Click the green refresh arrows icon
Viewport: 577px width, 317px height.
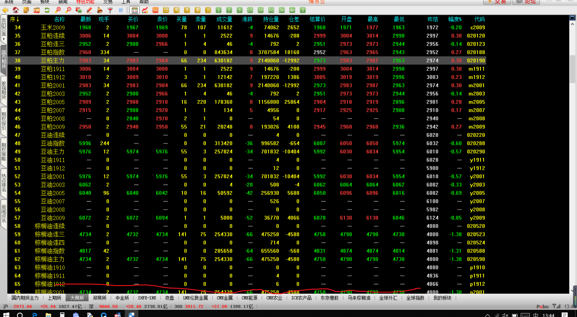point(47,10)
